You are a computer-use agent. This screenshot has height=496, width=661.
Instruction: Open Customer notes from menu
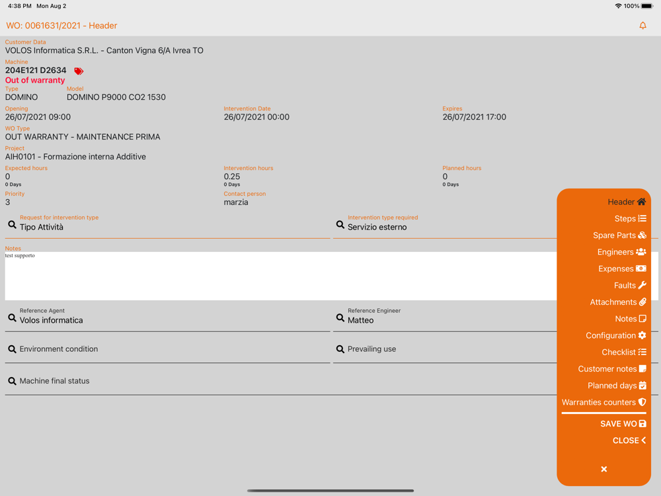click(x=611, y=369)
